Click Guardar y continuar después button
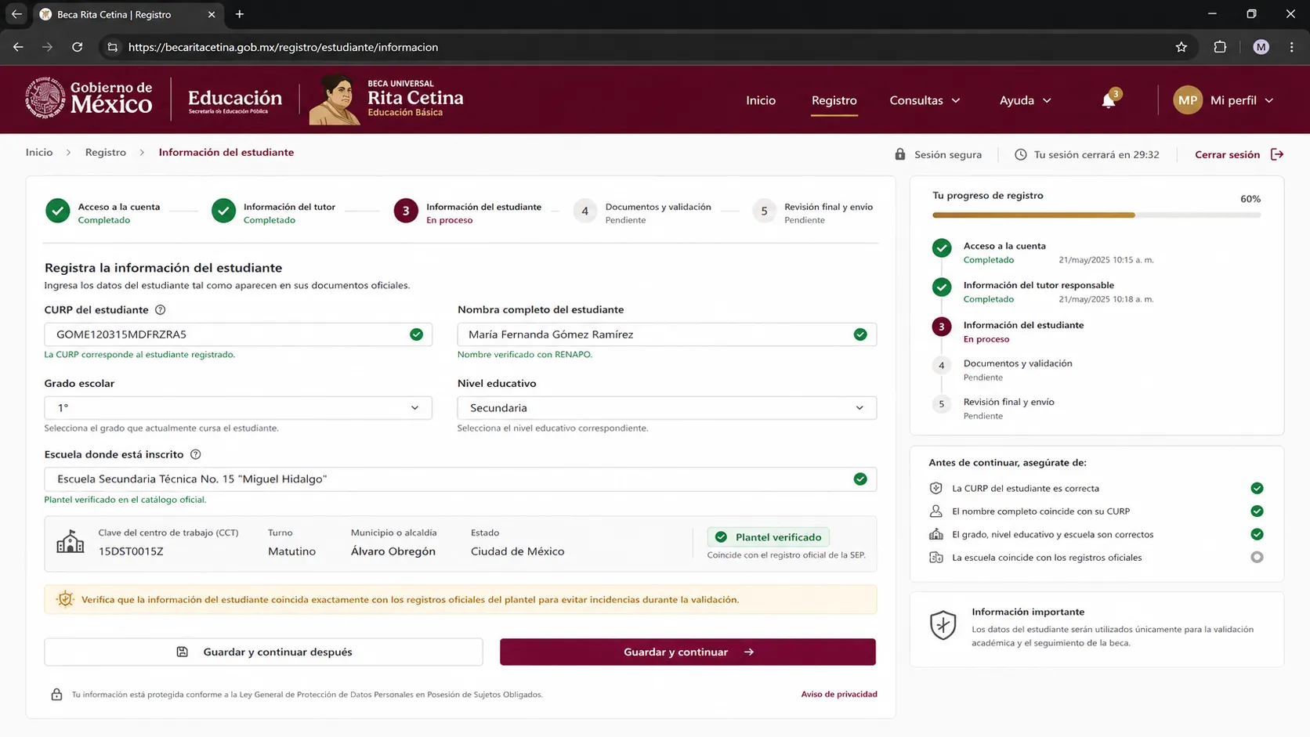This screenshot has width=1310, height=737. (x=263, y=652)
